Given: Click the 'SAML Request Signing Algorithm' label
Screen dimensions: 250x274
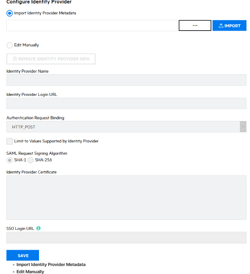Looking at the screenshot, I should (37, 153).
